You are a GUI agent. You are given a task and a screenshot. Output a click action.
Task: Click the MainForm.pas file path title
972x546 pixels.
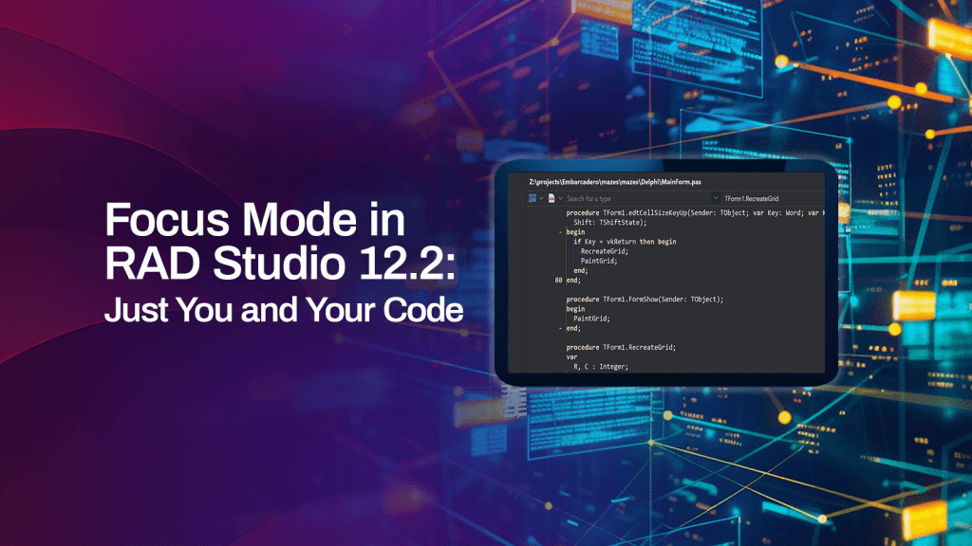[615, 182]
